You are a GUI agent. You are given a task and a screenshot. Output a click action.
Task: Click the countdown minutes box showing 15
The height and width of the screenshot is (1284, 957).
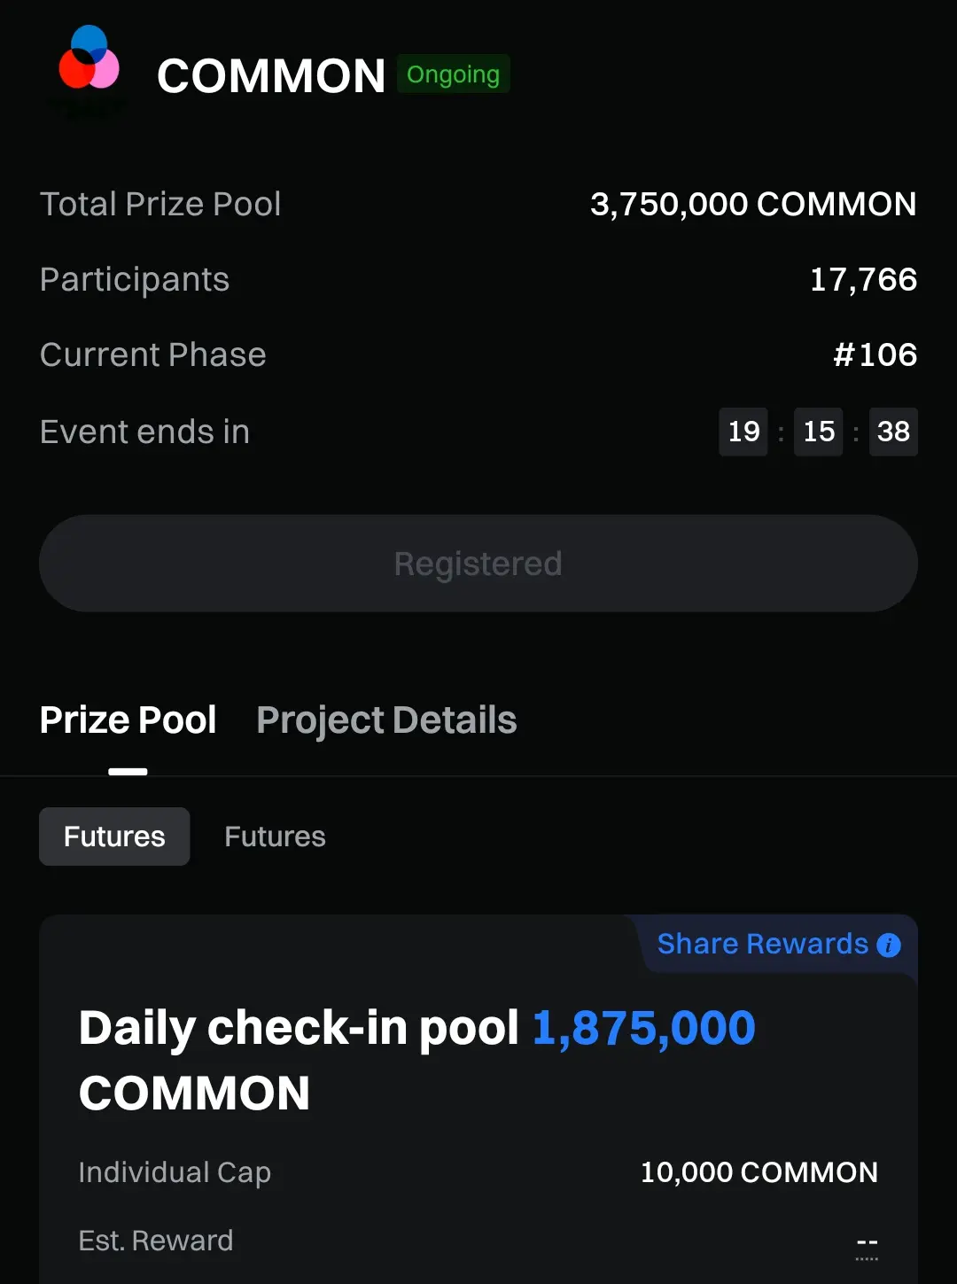819,432
